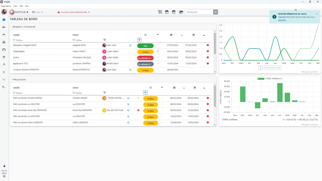Click 'À faire' for Prêt courtoisie Vincent MENEZ

coord(151,99)
